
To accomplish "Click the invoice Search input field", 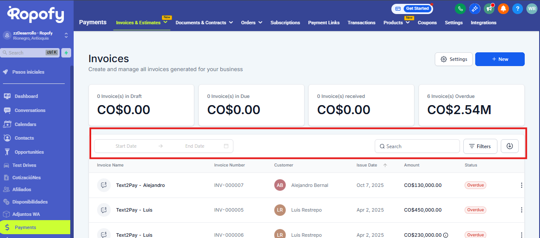I will pos(417,146).
